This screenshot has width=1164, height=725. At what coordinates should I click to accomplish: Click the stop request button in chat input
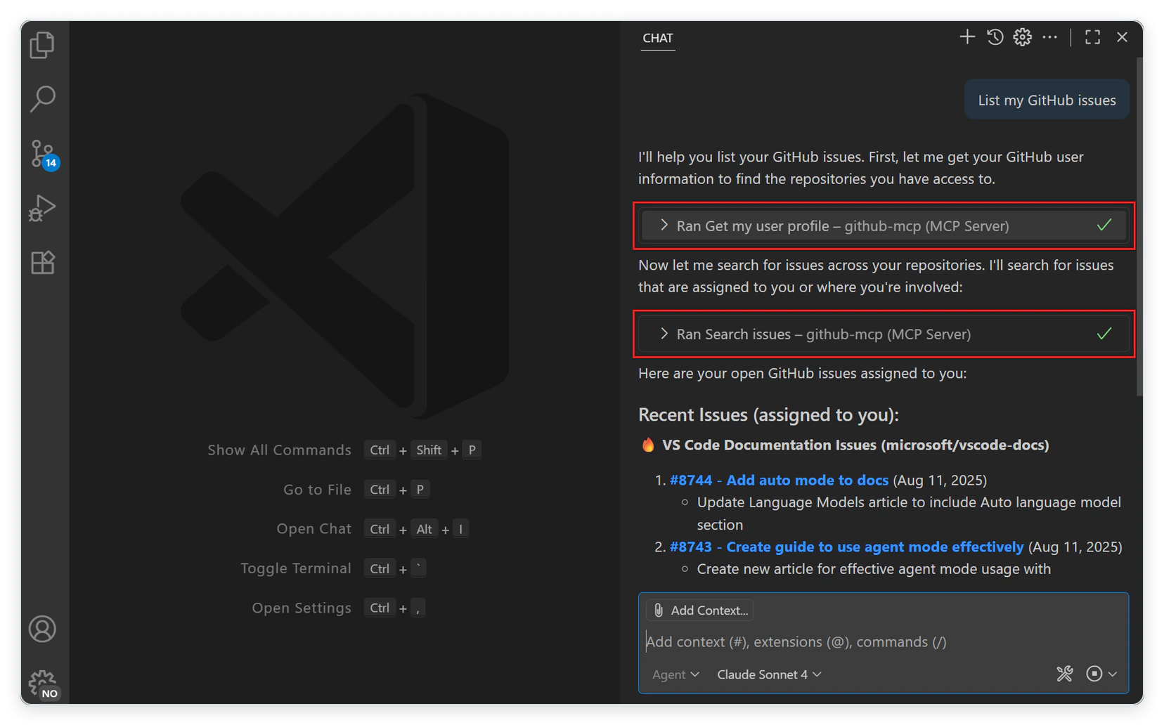1094,674
